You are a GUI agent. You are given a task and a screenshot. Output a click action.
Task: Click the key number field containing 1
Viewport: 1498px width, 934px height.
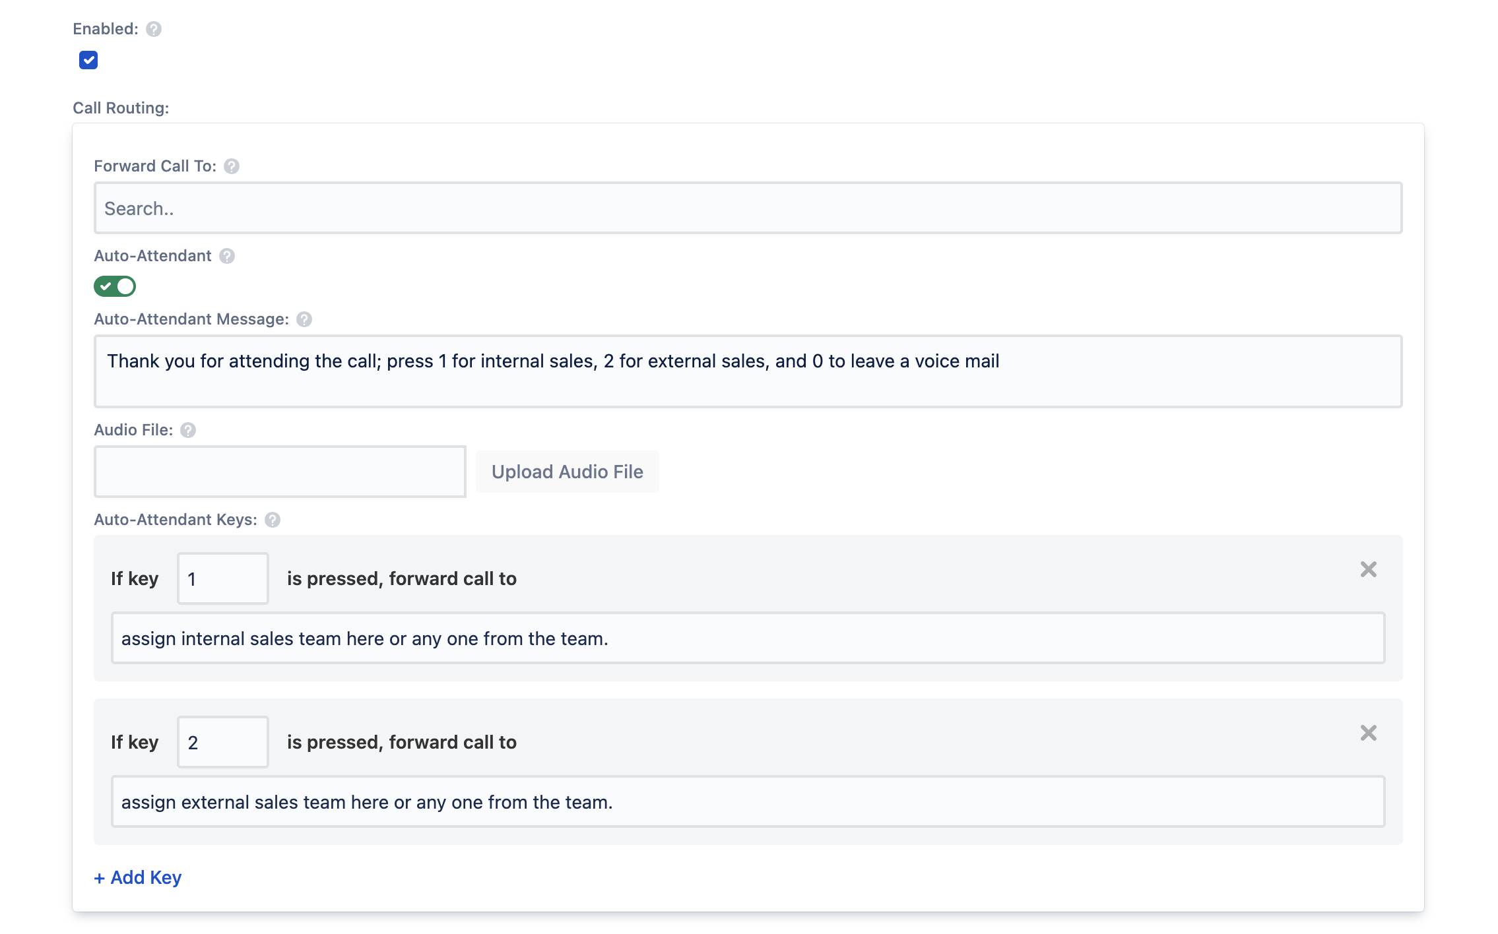tap(223, 578)
